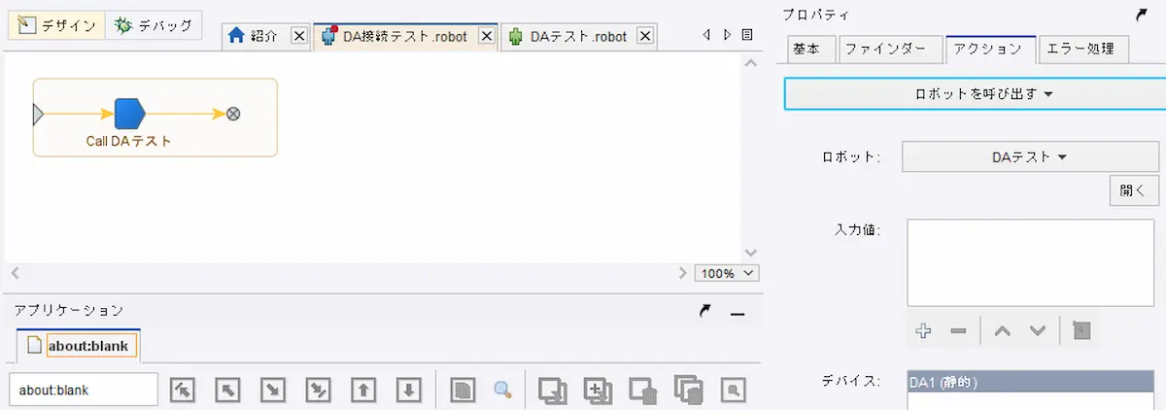Open the 基本 properties tab
The image size is (1166, 410).
click(x=812, y=49)
